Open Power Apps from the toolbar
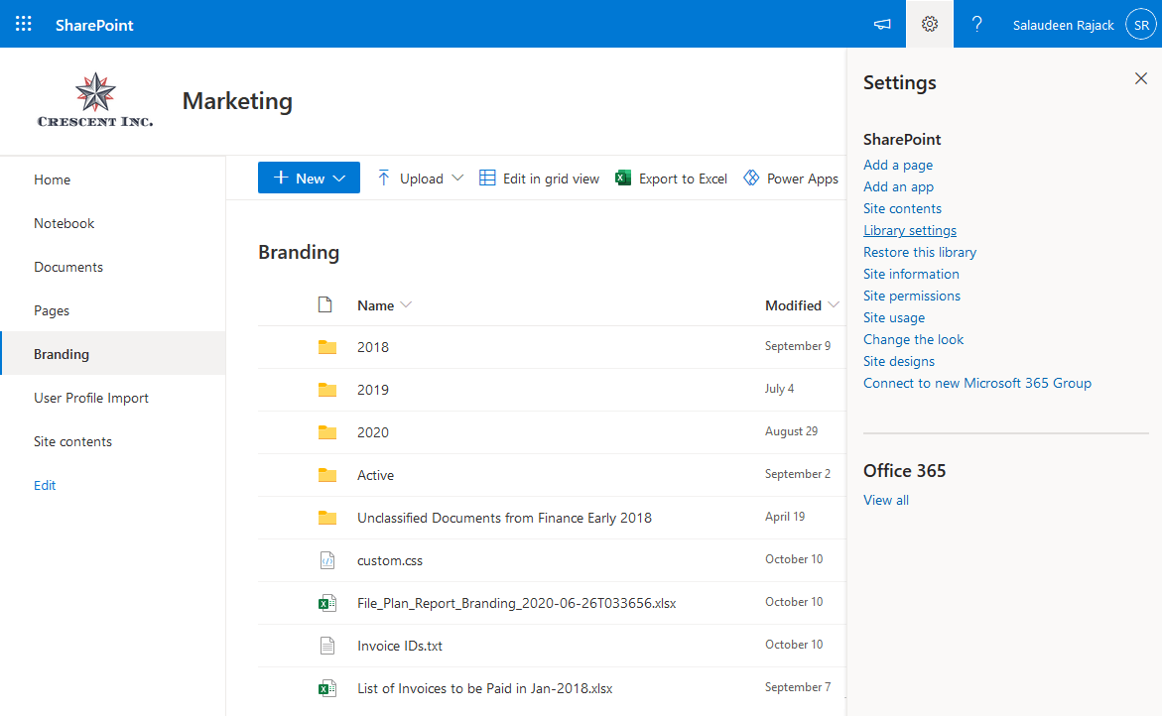This screenshot has width=1162, height=716. coord(752,179)
